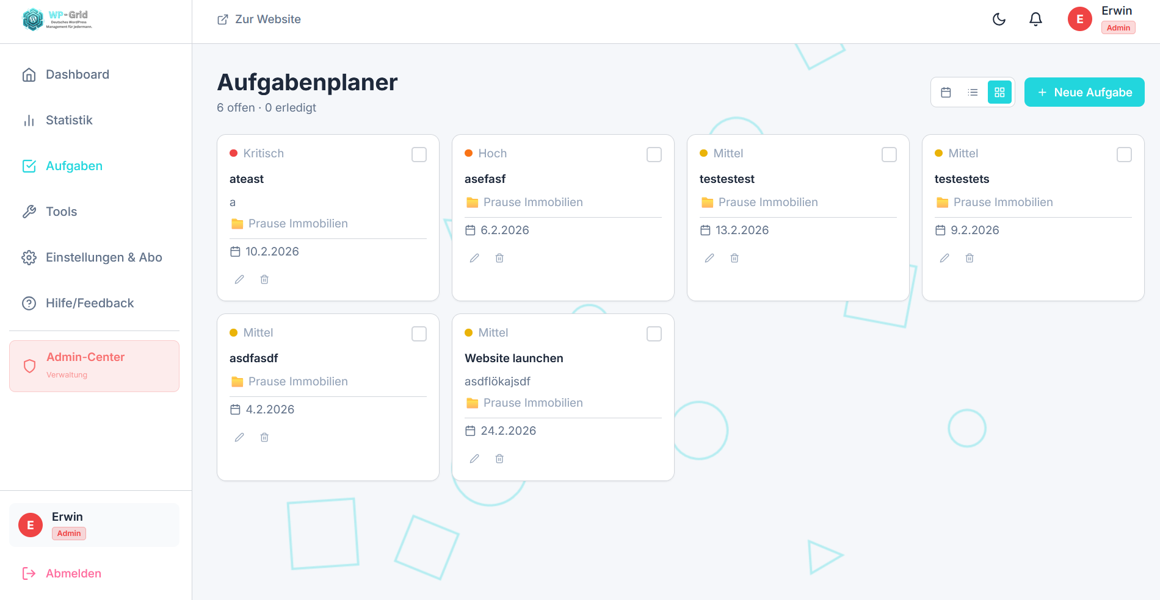The height and width of the screenshot is (600, 1160).
Task: Toggle dark mode with moon icon
Action: pyautogui.click(x=999, y=20)
